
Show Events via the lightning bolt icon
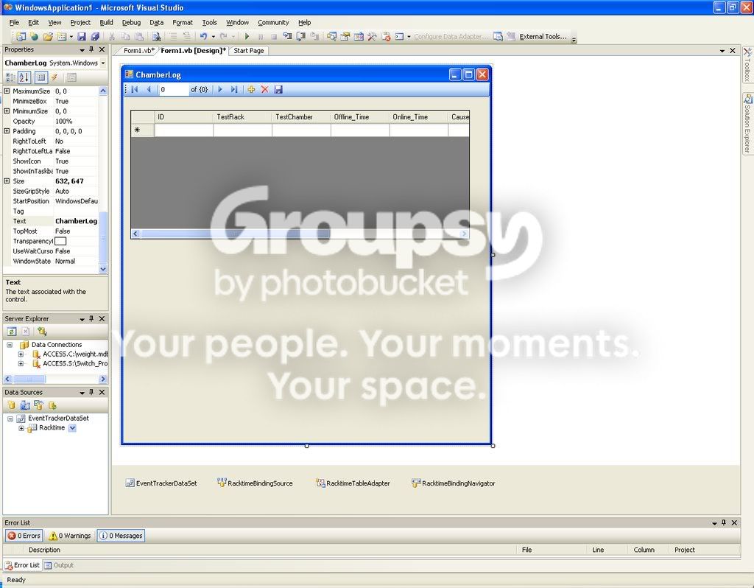(54, 77)
